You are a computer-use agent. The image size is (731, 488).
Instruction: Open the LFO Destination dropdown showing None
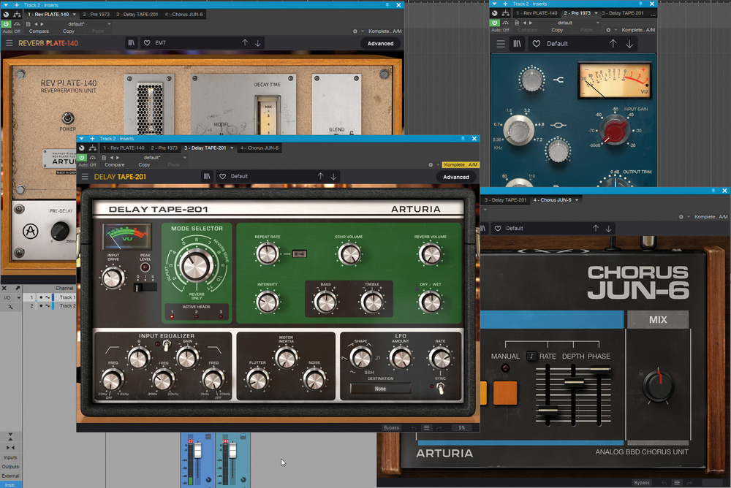[380, 389]
